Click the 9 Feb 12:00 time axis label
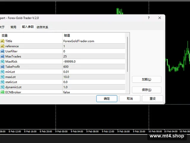 [x=108, y=131]
